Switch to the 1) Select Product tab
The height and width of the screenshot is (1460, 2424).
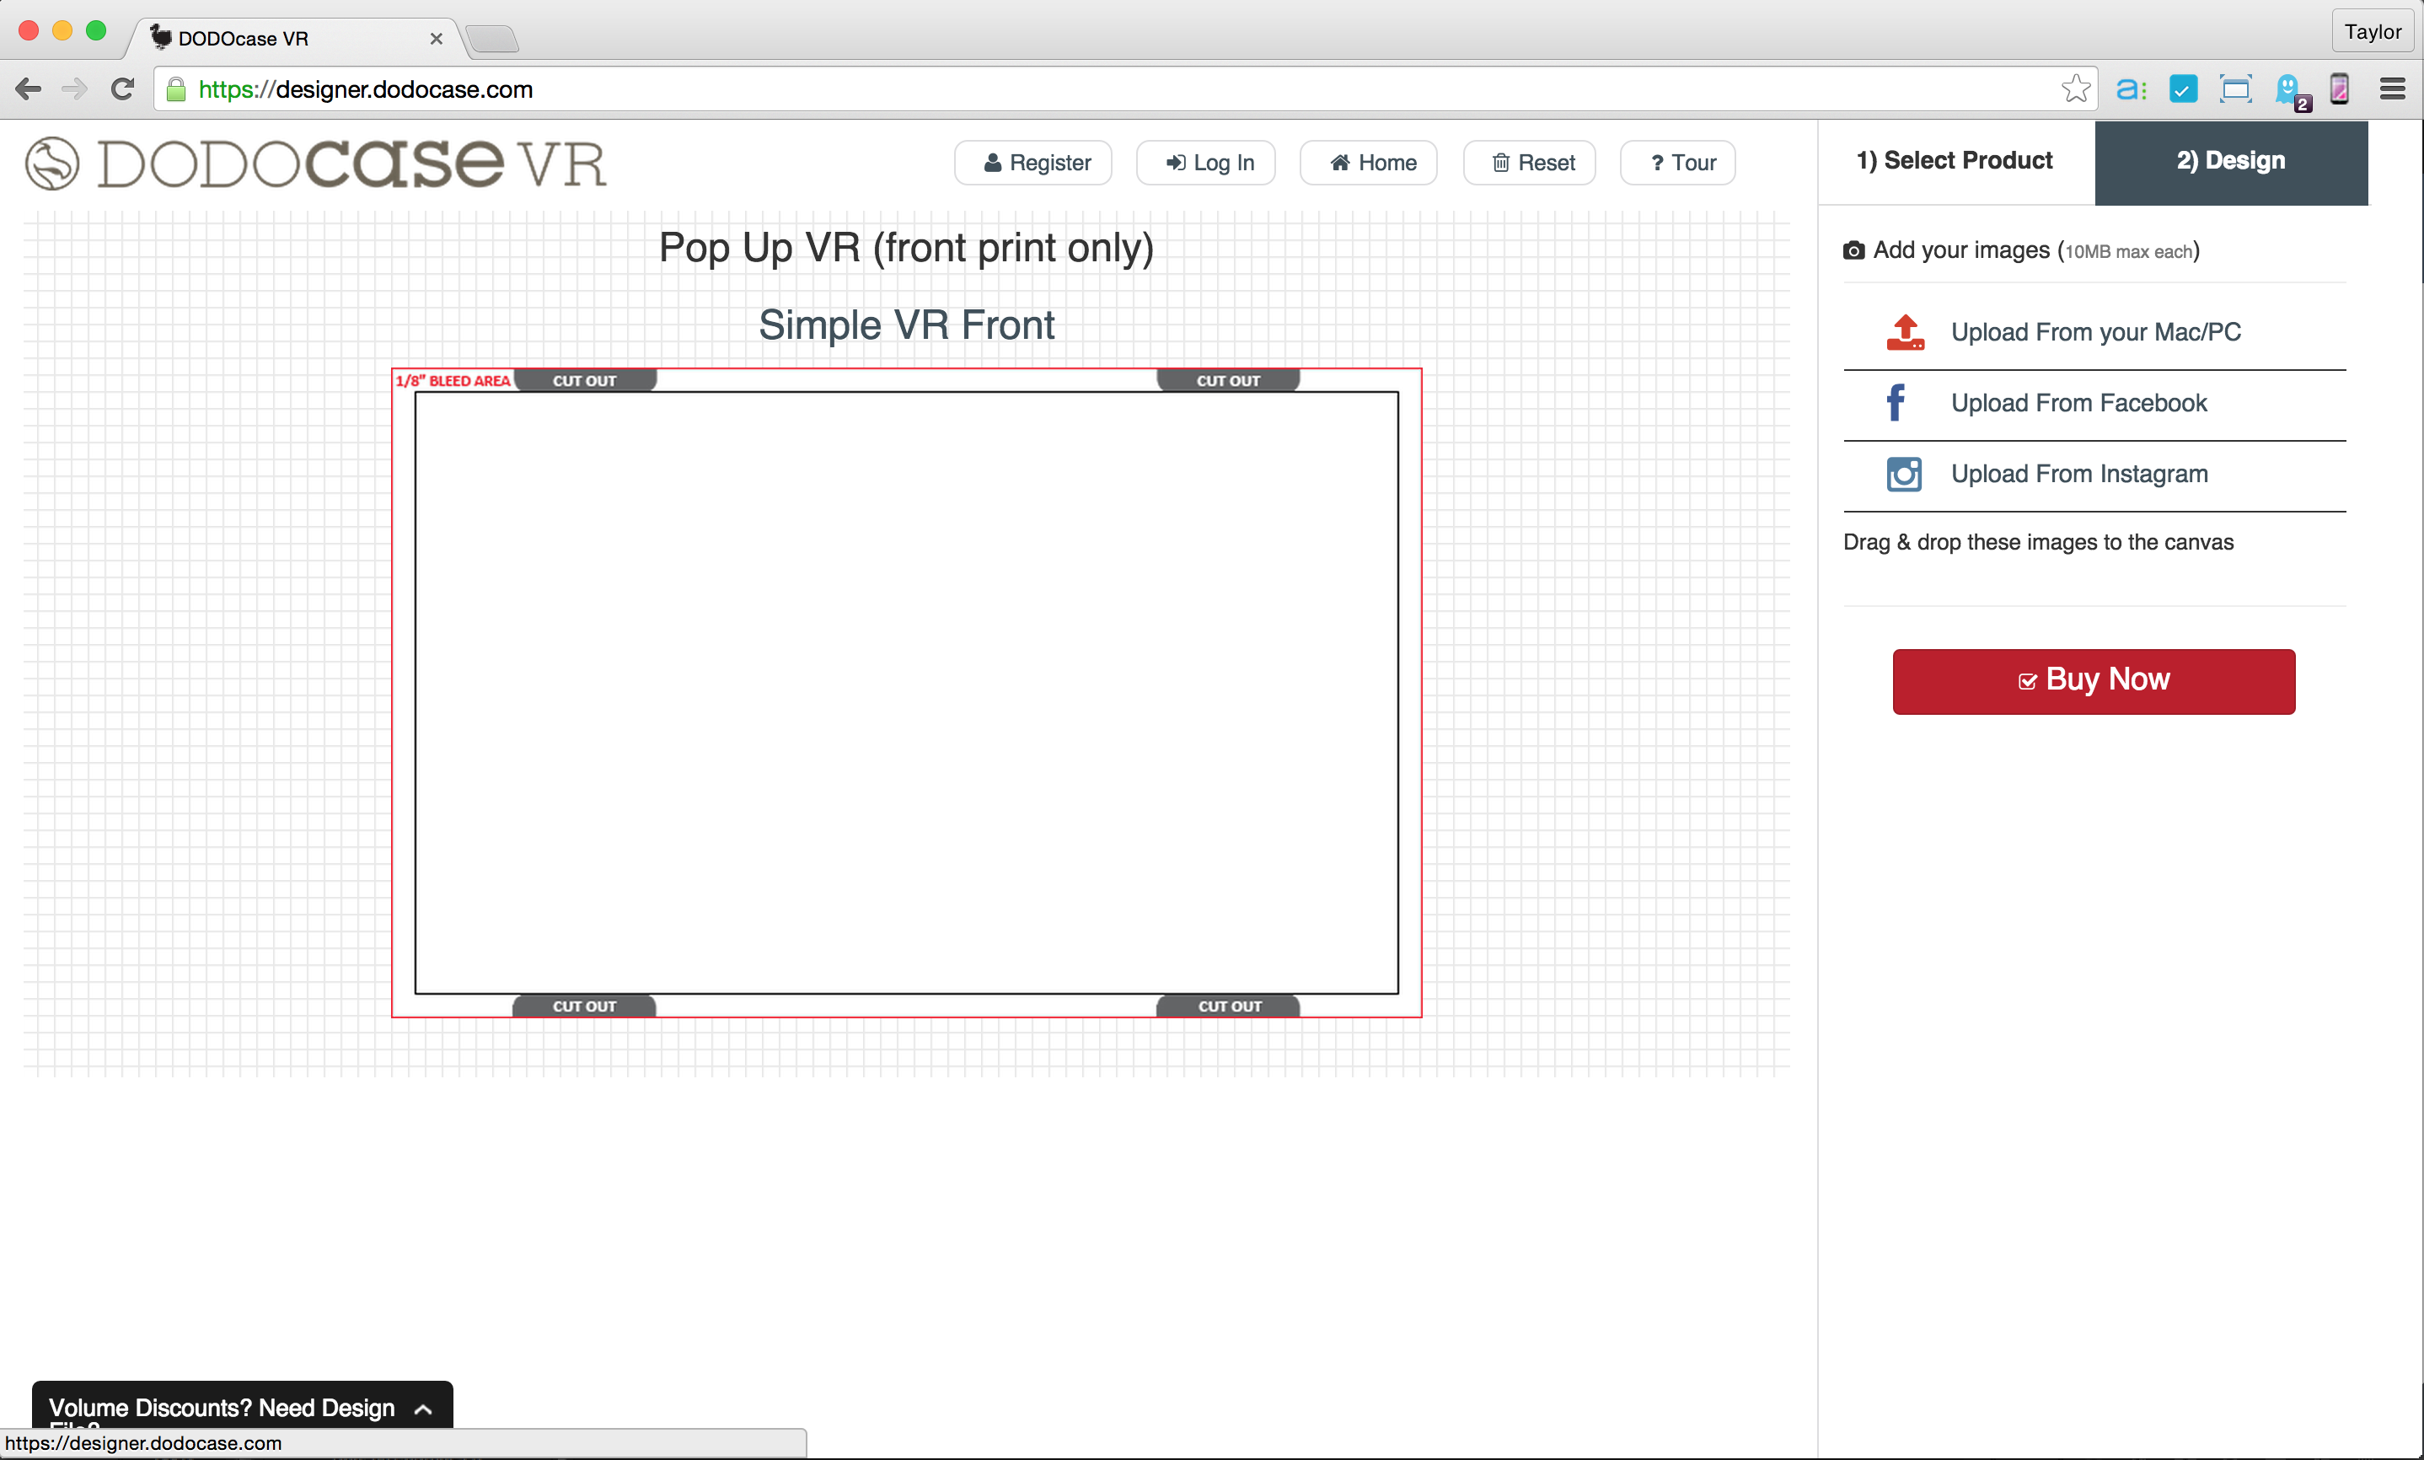(x=1954, y=160)
